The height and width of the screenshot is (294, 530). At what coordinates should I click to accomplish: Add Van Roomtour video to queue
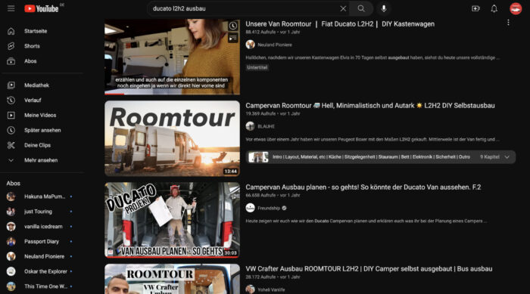click(x=233, y=39)
